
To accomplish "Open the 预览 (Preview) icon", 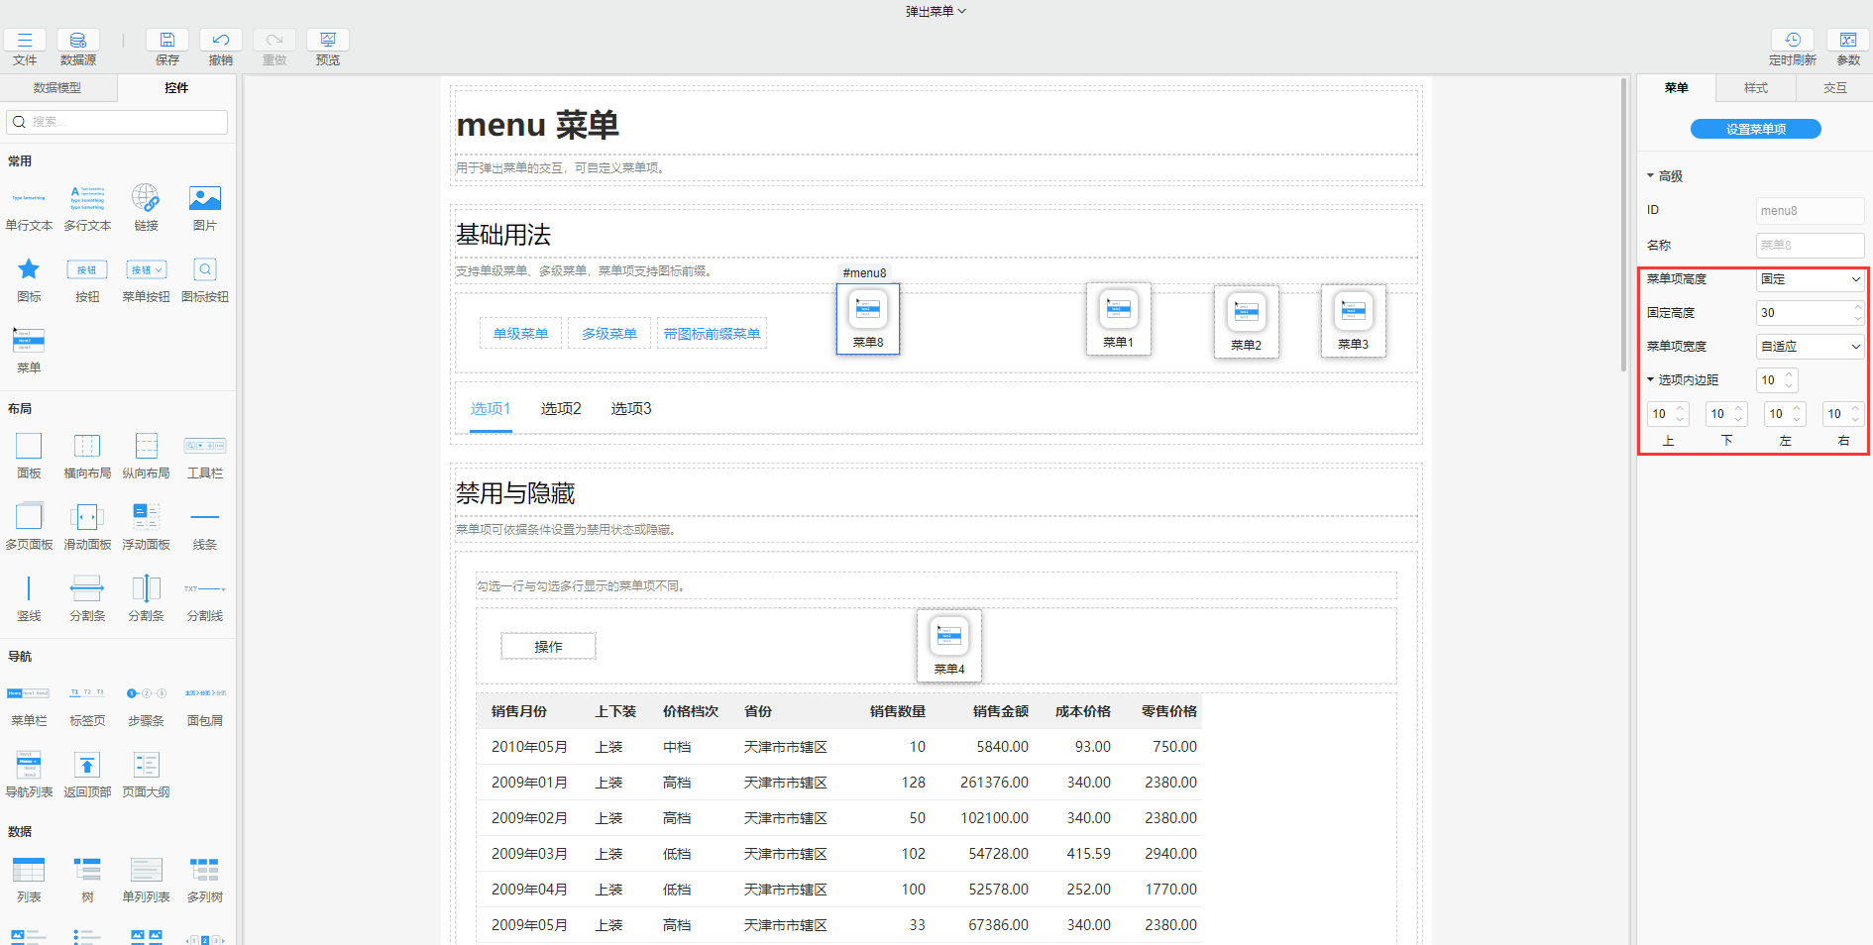I will (327, 41).
